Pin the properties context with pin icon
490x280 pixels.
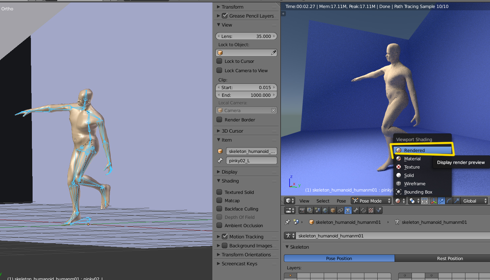[288, 222]
